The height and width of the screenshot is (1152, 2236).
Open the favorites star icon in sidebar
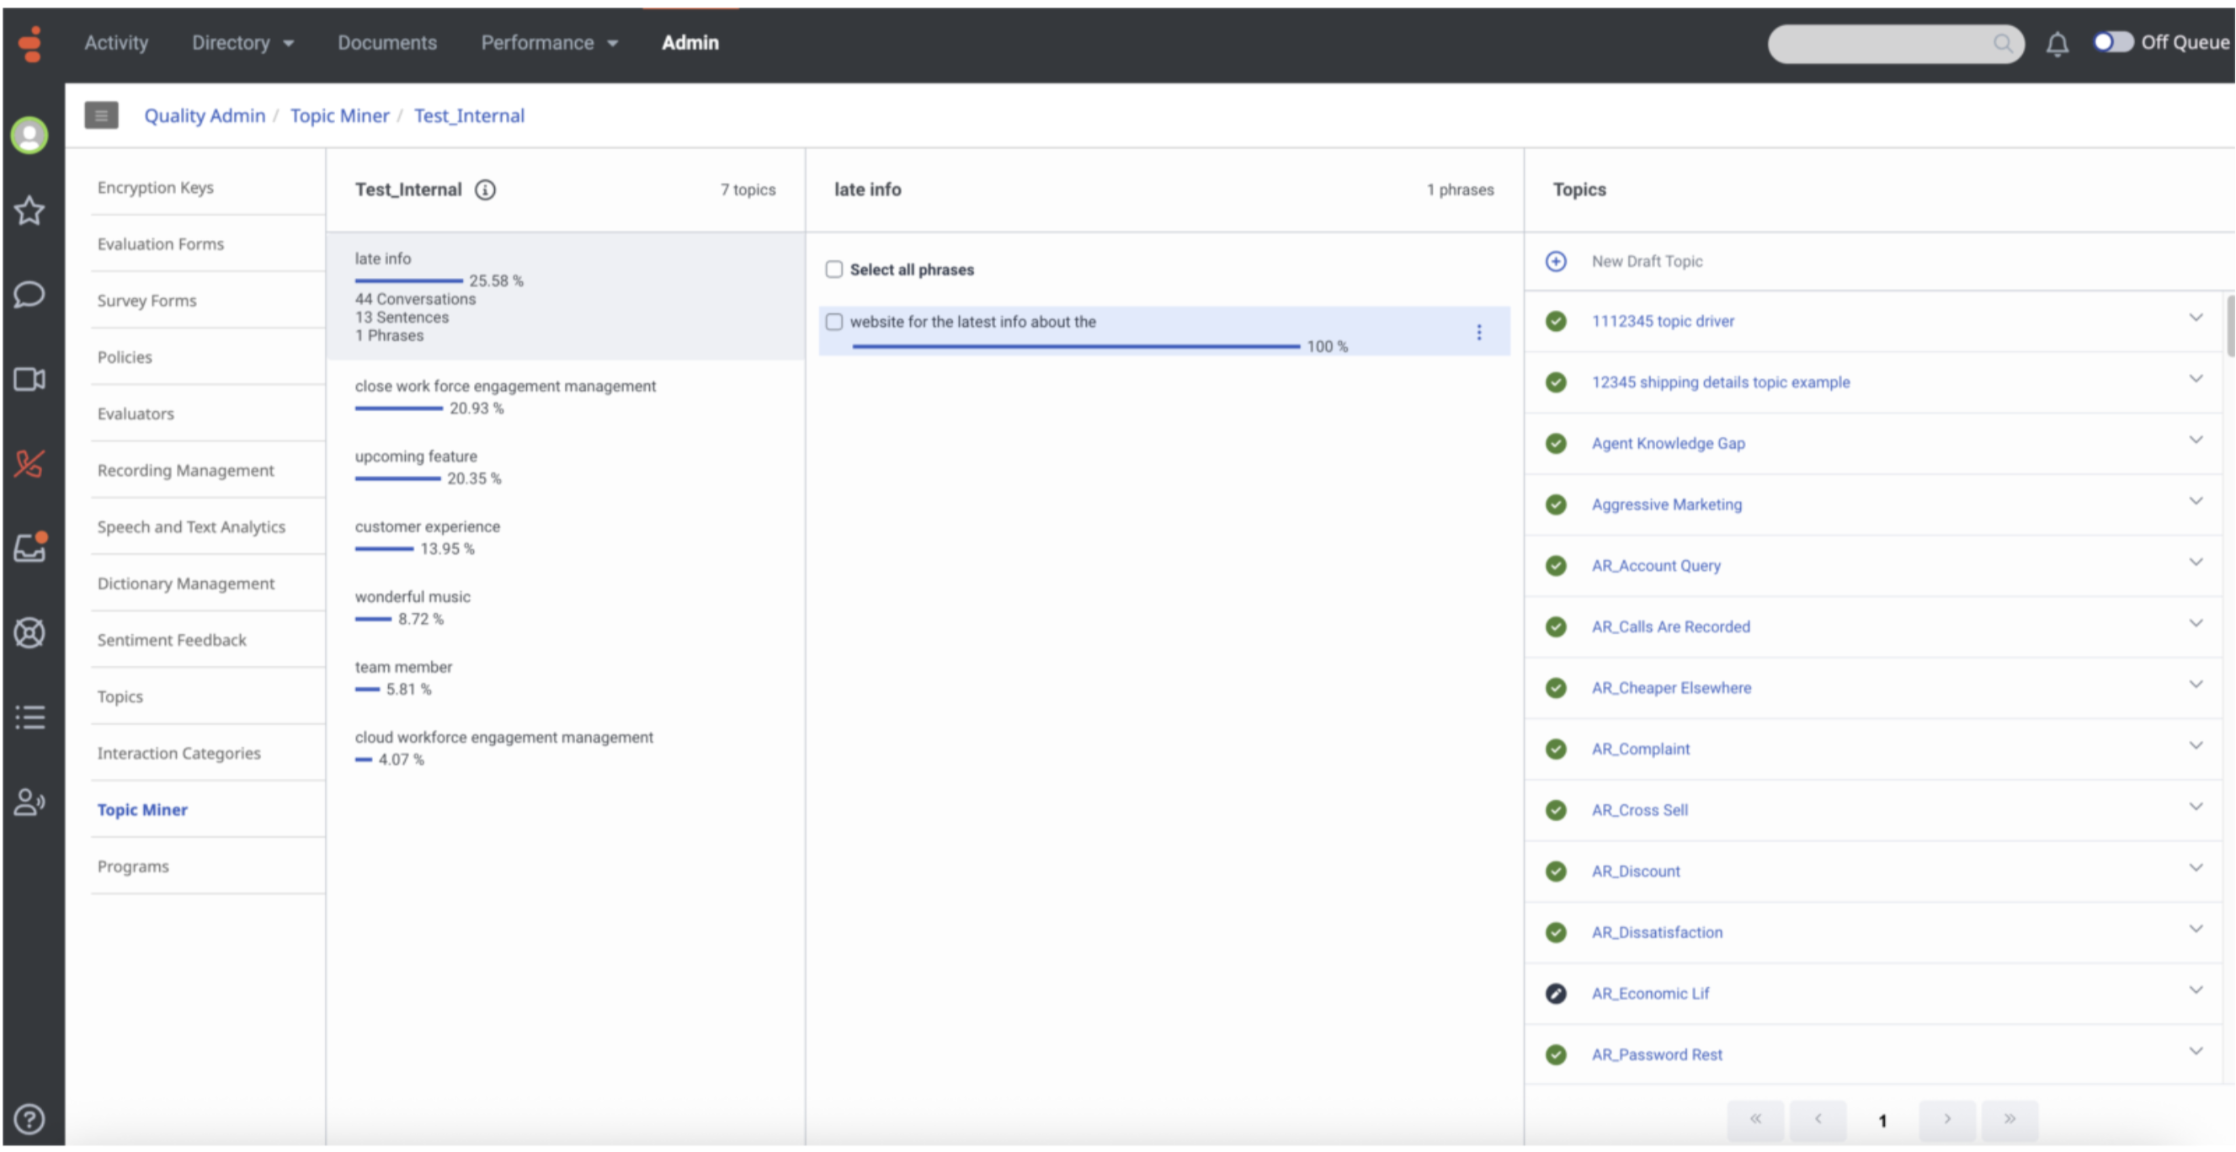29,210
